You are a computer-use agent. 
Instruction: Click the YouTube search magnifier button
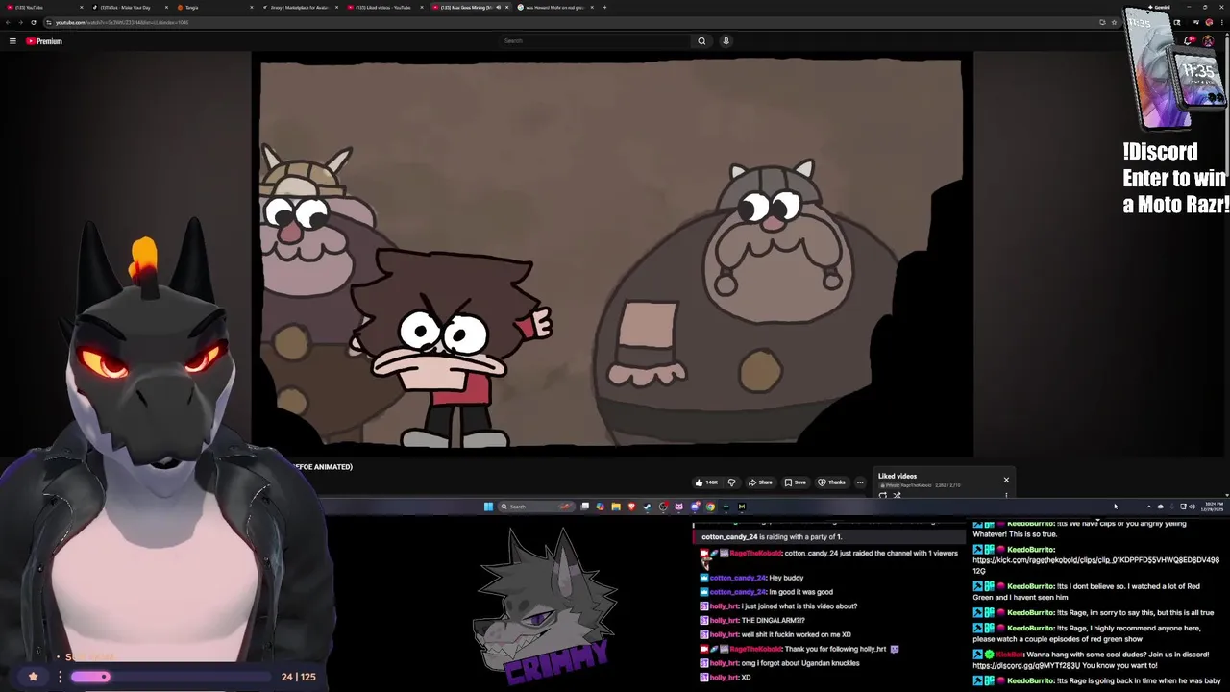pos(701,41)
